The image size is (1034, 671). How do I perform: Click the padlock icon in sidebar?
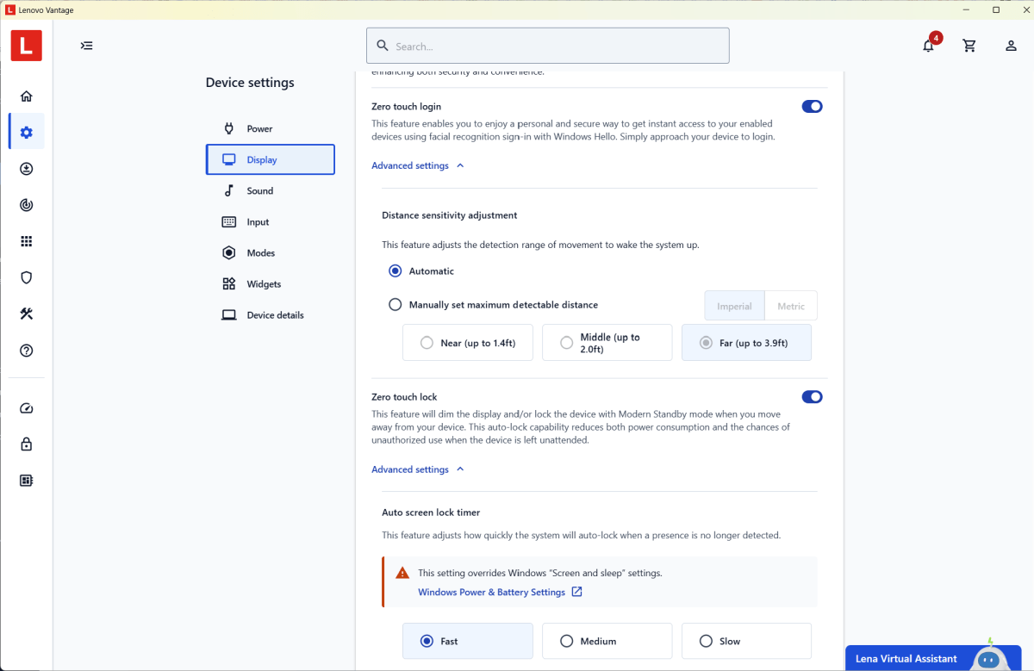click(x=26, y=444)
